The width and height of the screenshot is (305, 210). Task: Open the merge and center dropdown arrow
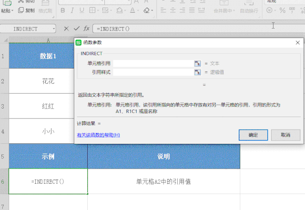click(234, 10)
